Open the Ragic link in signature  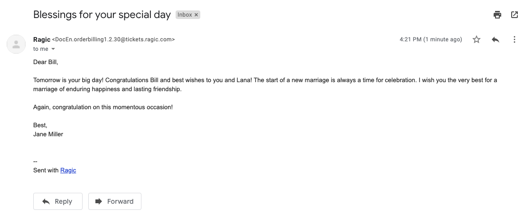click(x=68, y=170)
